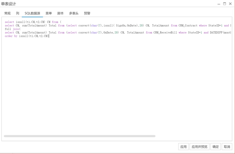
Task: Click the first line 'select isnull(t1.CM,t2.CM)'
Action: coord(28,22)
